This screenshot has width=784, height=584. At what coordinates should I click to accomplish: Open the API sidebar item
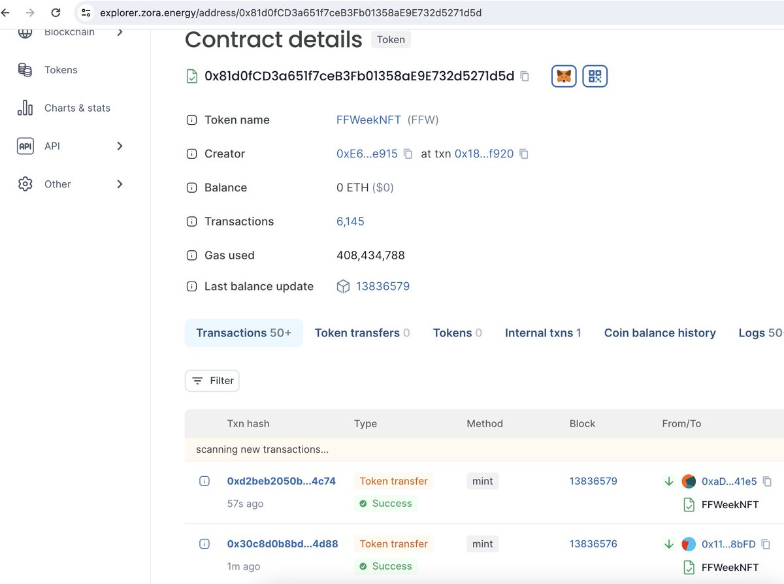click(52, 146)
